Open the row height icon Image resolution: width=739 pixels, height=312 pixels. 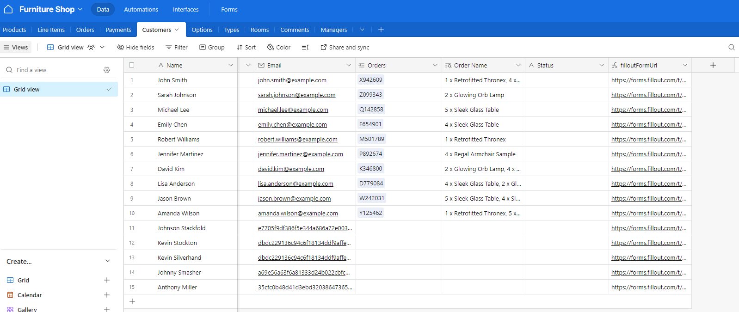305,47
